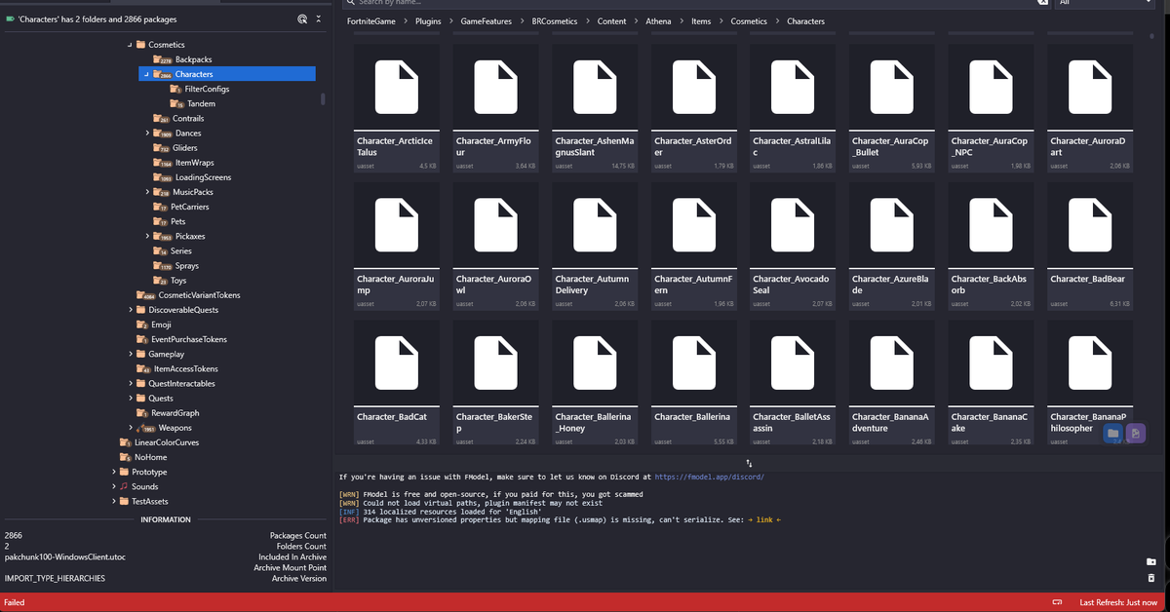
Task: Open the Character_BakerStep asset
Action: (495, 383)
